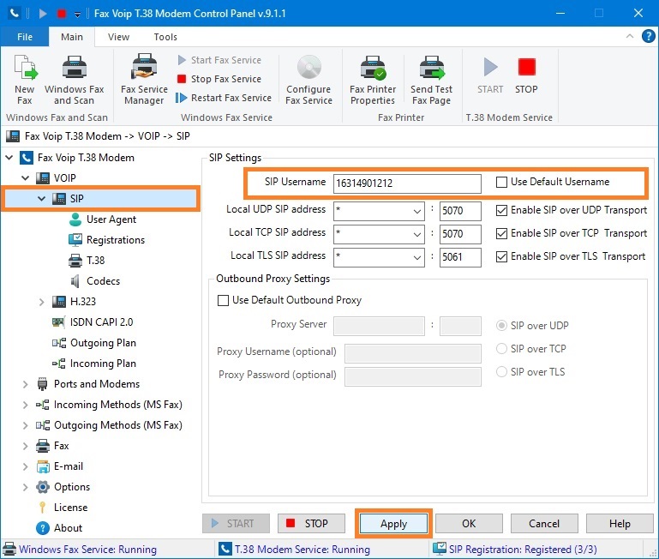The height and width of the screenshot is (559, 659).
Task: Collapse Fax Voip T.38 Modem root node
Action: (9, 158)
